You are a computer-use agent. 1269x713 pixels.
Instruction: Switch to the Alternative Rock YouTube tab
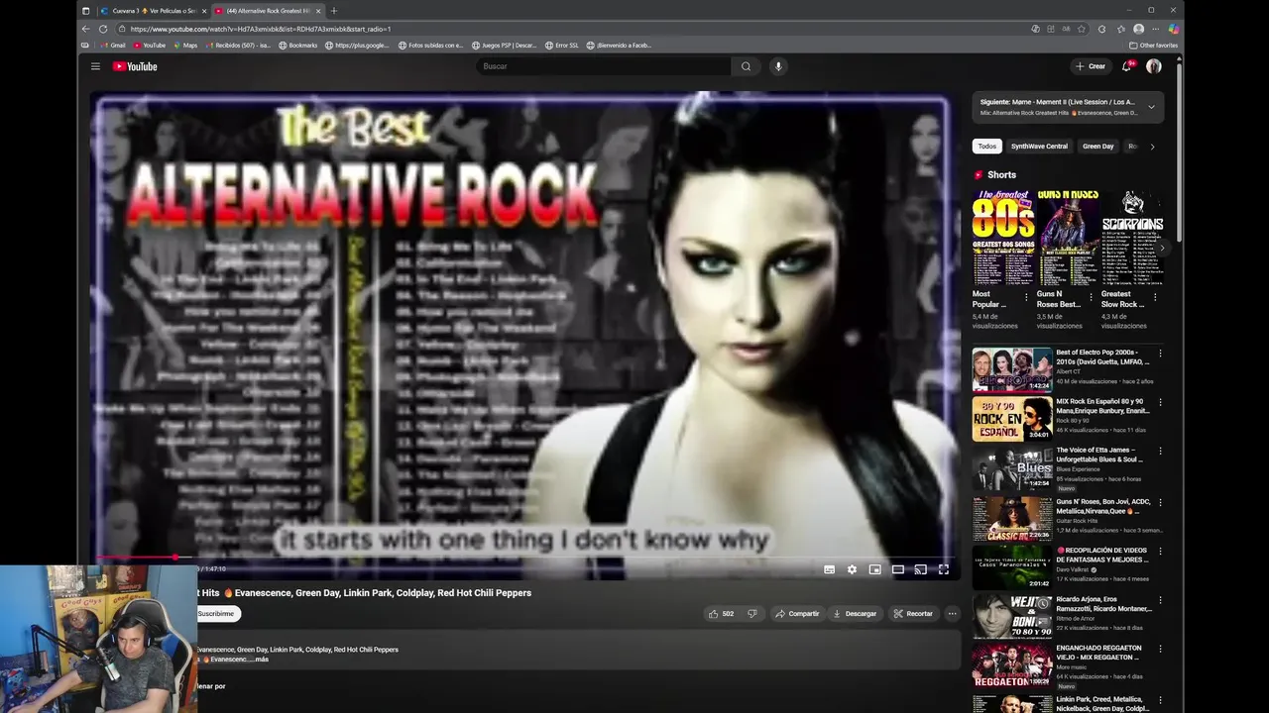(x=268, y=11)
